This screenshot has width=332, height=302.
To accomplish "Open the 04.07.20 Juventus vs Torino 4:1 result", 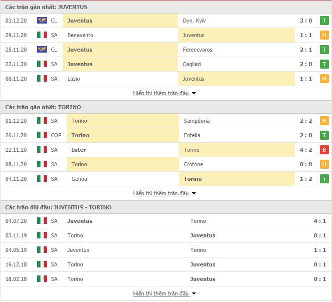I will point(315,221).
